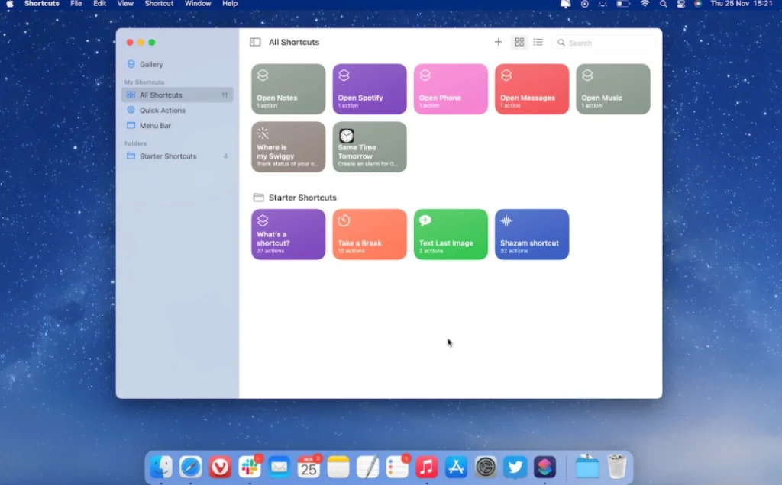Click the battery status icon
The width and height of the screenshot is (782, 485).
(623, 4)
